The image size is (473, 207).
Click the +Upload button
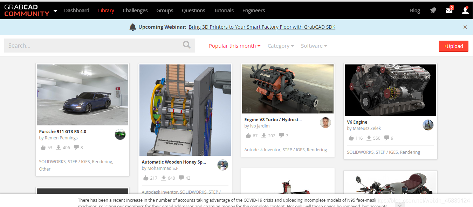pos(453,46)
